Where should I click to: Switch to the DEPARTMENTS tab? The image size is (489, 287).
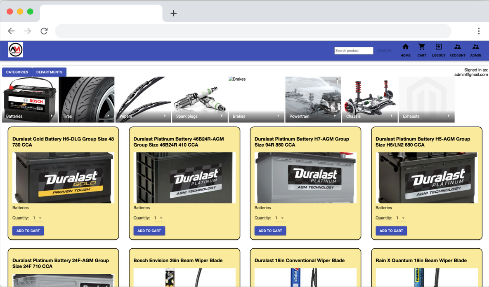pyautogui.click(x=49, y=72)
